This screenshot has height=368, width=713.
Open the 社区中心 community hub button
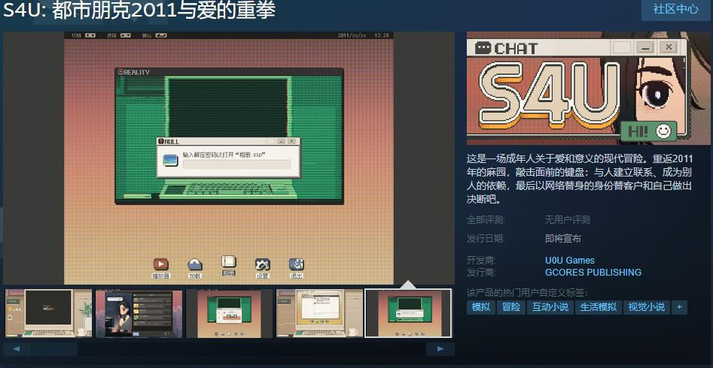coord(675,8)
